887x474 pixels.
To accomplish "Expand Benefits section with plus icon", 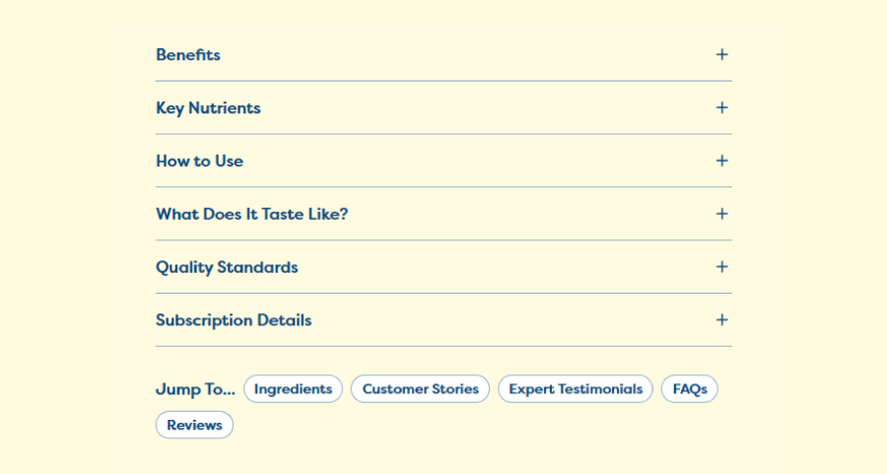I will [721, 55].
